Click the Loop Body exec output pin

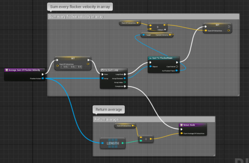pyautogui.click(x=125, y=74)
